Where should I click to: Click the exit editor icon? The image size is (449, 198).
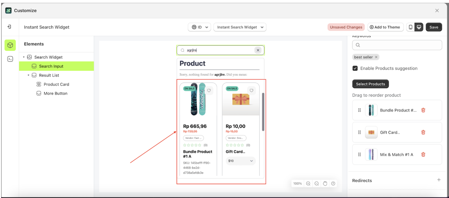[9, 27]
